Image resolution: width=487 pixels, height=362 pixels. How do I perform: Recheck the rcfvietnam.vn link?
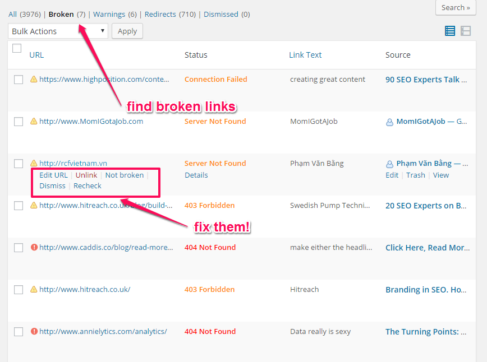(x=88, y=185)
